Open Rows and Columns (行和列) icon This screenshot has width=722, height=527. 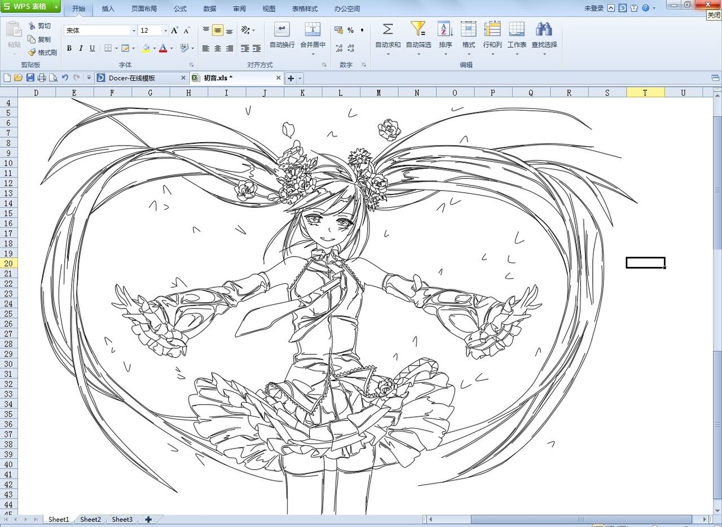tap(492, 29)
